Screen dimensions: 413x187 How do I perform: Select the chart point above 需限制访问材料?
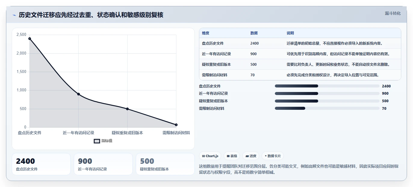[x=176, y=125]
